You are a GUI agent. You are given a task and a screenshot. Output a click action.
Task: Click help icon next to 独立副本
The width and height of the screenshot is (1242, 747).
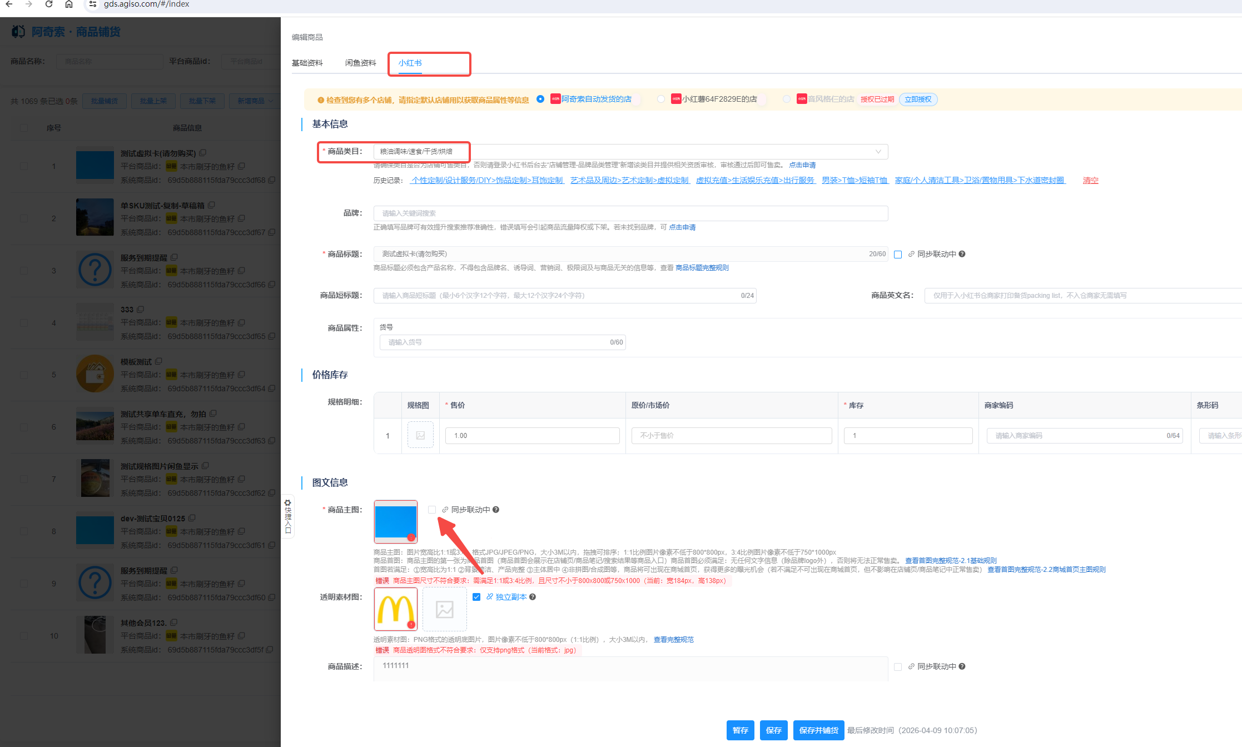533,597
